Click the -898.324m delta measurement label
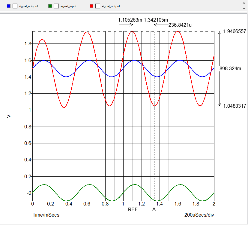This screenshot has height=225, width=248. click(230, 68)
